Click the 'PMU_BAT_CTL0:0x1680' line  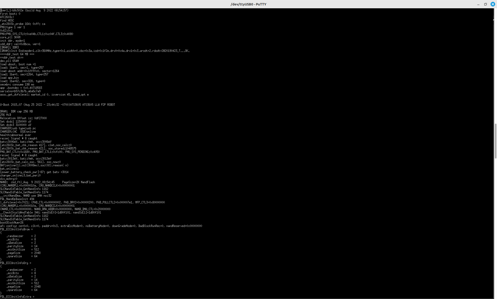pyautogui.click(x=50, y=152)
